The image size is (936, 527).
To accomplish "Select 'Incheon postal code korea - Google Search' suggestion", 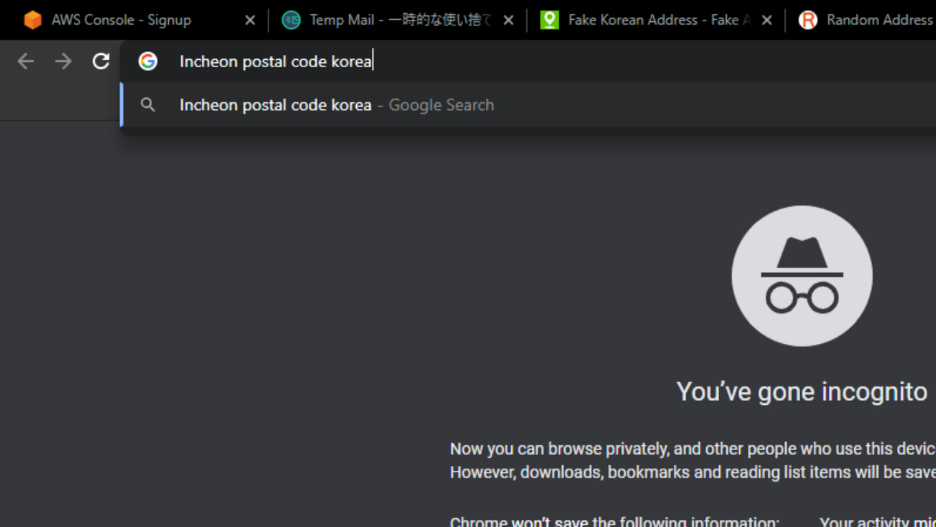I will point(336,105).
